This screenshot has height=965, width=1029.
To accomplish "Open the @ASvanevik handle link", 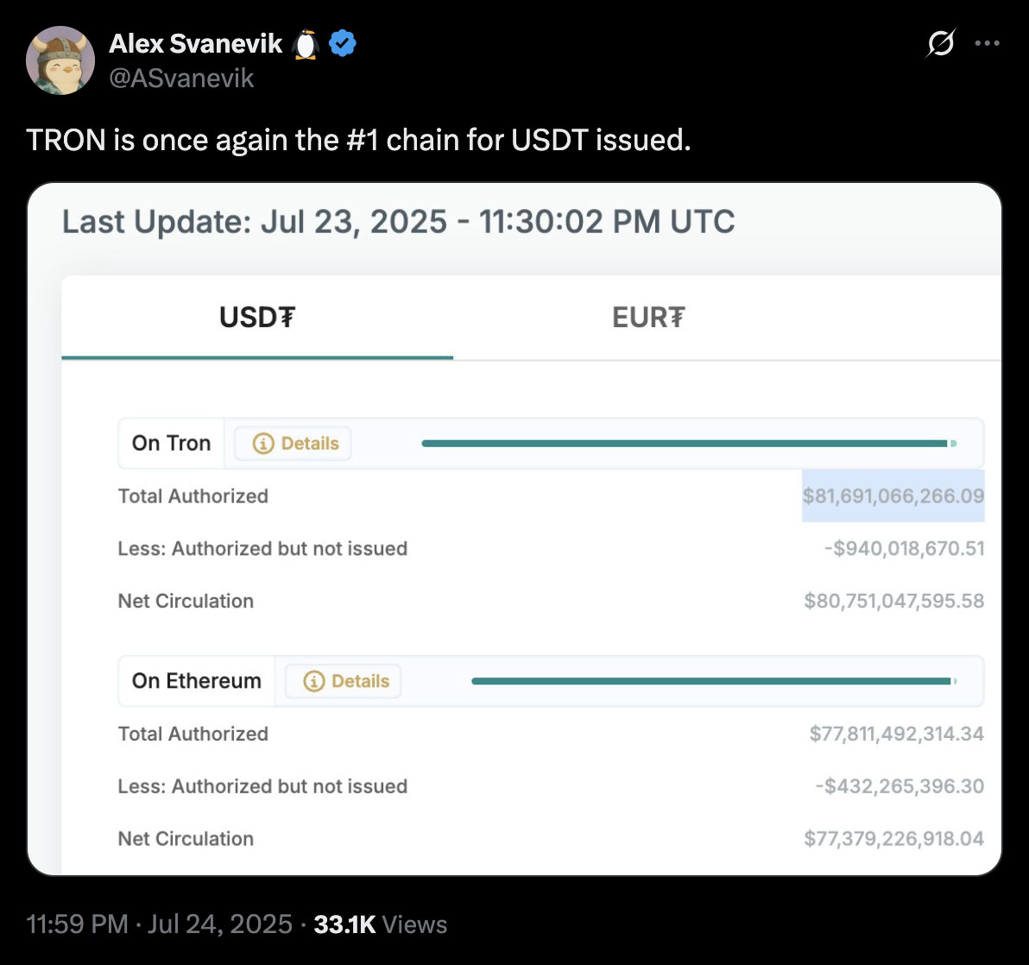I will tap(181, 79).
